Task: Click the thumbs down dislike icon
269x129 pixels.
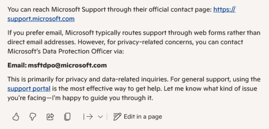Action: pos(33,117)
